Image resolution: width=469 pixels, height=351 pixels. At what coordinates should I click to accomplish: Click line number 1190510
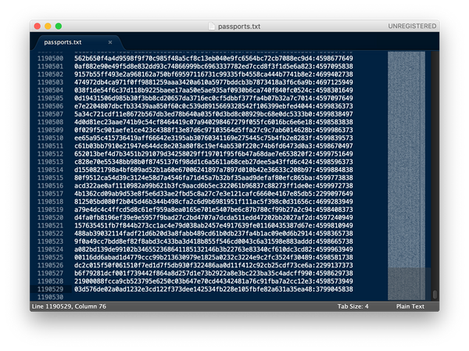pyautogui.click(x=50, y=138)
